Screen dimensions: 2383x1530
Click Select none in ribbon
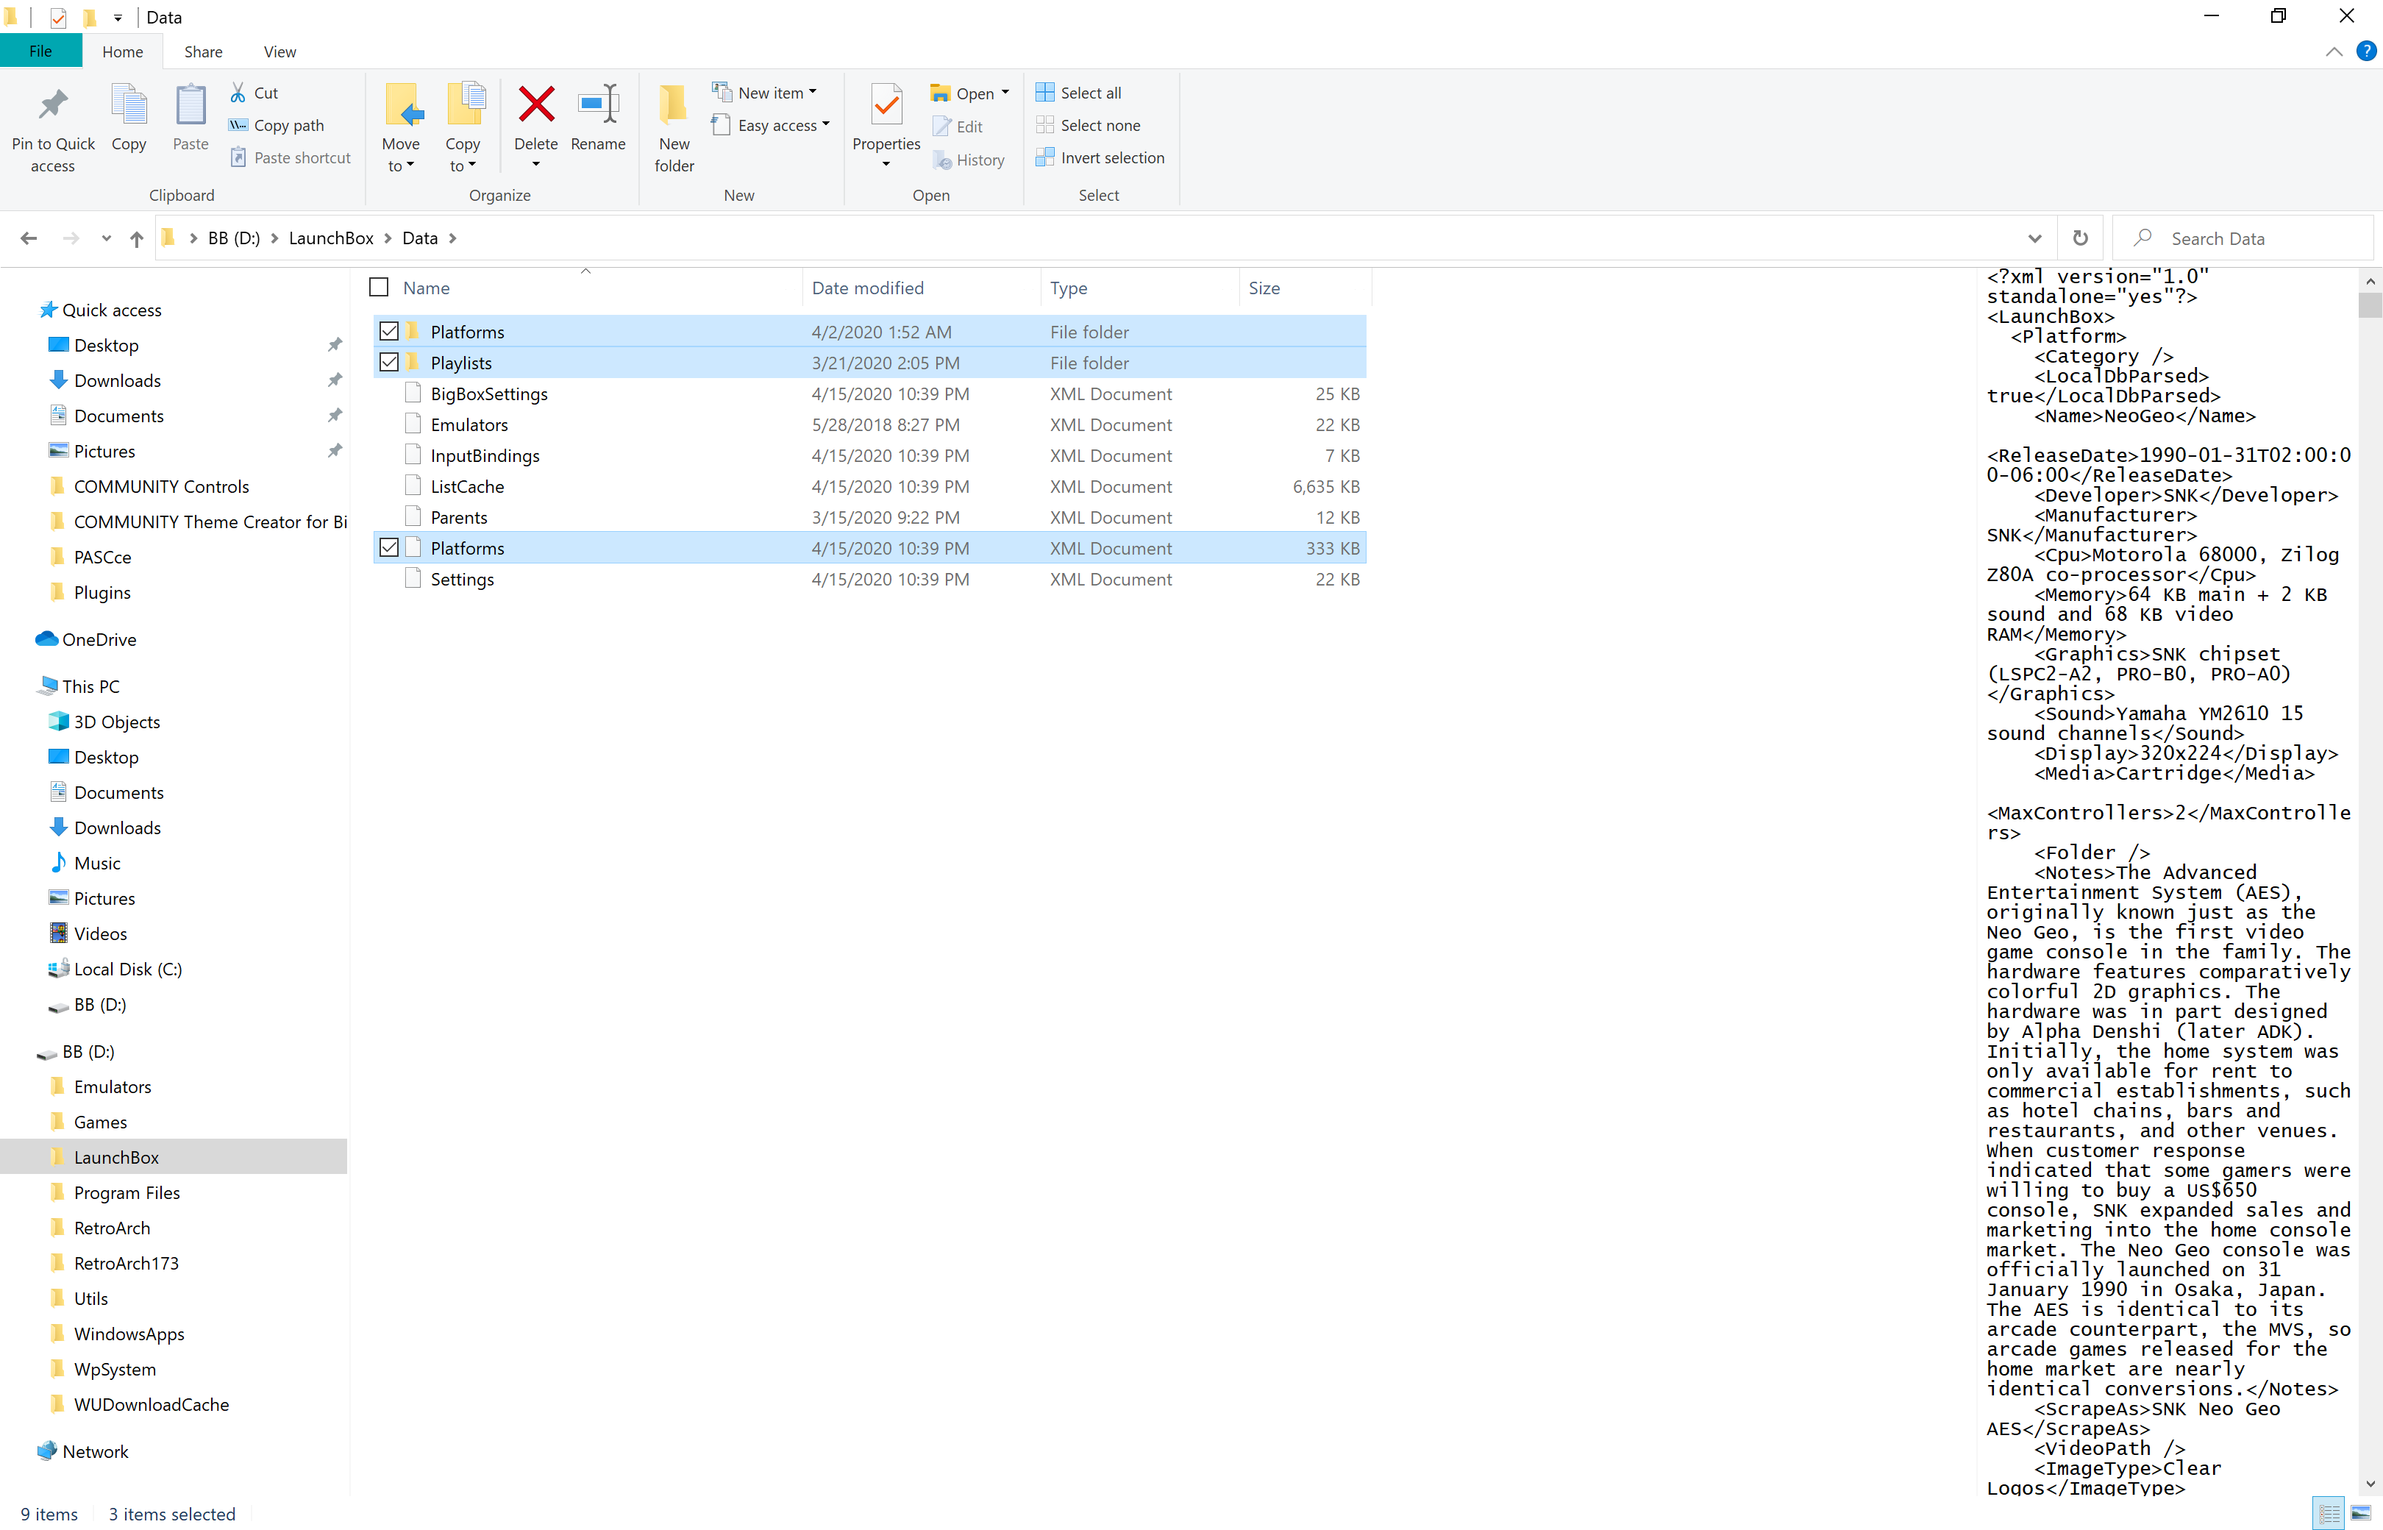[x=1088, y=125]
